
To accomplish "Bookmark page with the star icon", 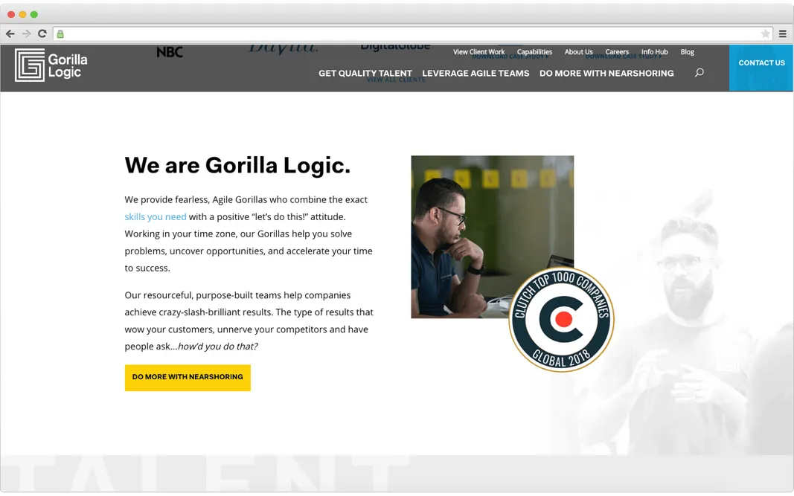I will [x=765, y=34].
